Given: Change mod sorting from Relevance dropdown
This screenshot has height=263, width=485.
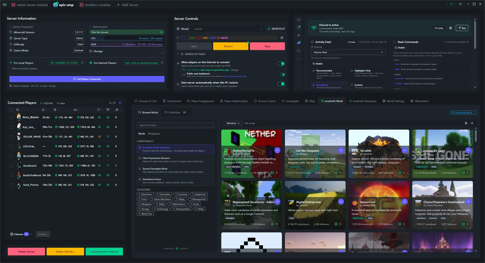Looking at the screenshot, I should click(x=232, y=123).
